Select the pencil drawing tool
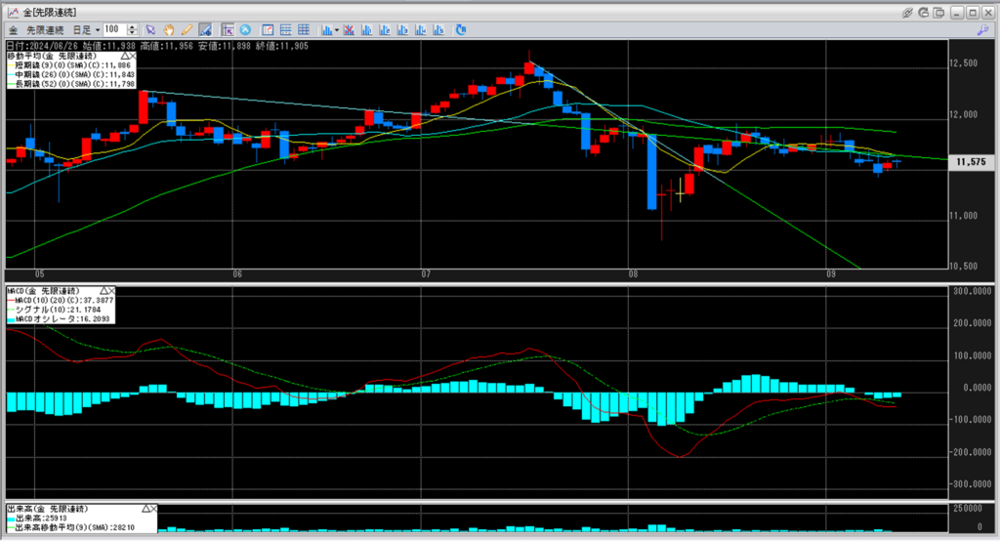Viewport: 1000px width, 541px height. tap(186, 30)
